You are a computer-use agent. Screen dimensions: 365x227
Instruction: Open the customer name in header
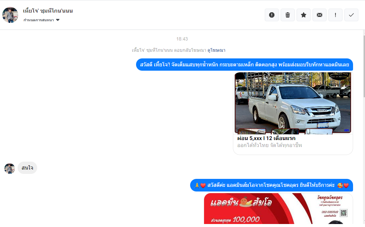point(48,11)
